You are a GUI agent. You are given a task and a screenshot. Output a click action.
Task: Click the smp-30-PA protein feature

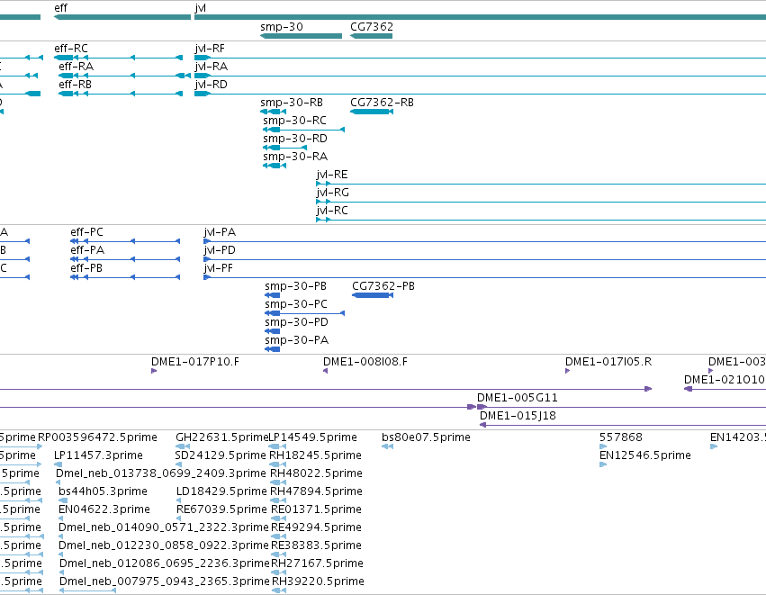click(273, 349)
